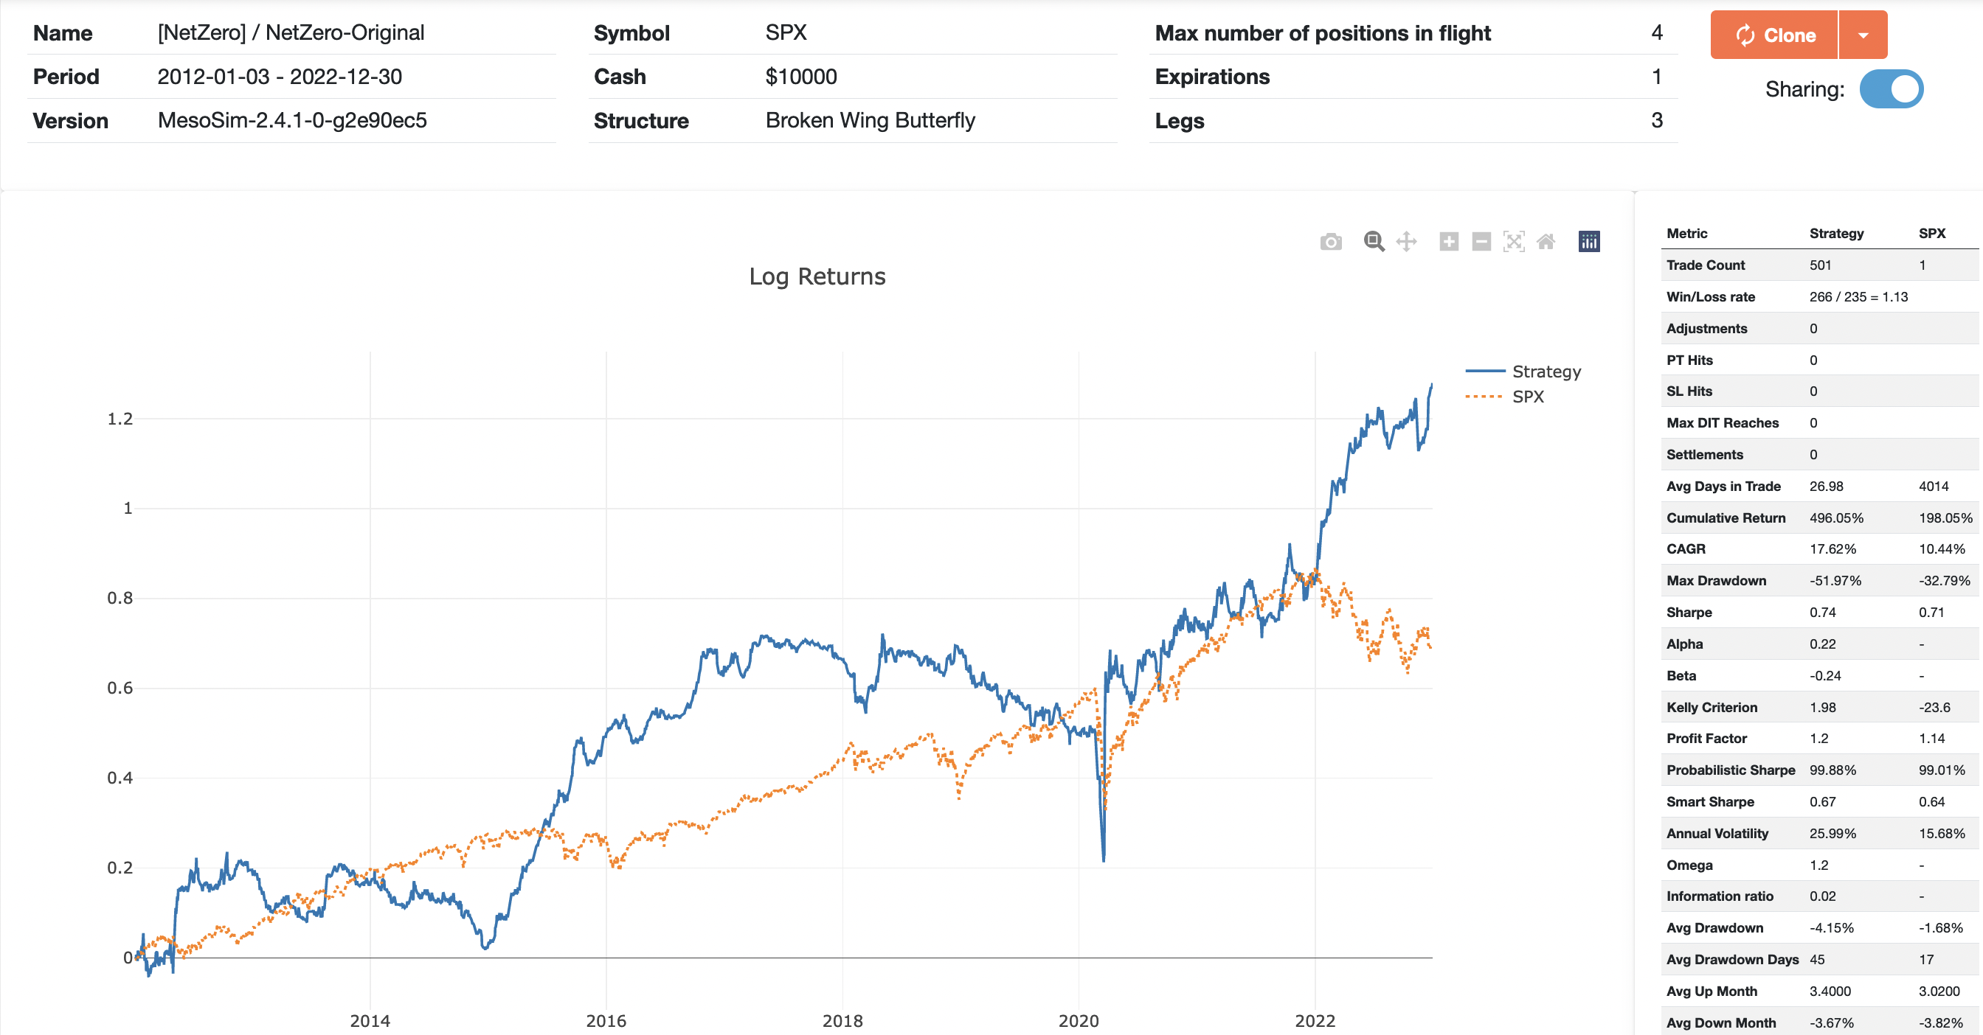Select the Max Drawdown metric row
Image resolution: width=1983 pixels, height=1035 pixels.
coord(1716,581)
